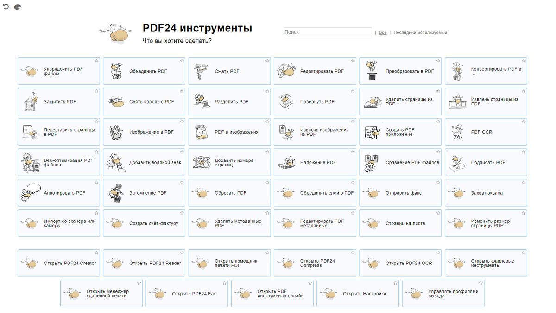Launch Открыть PDF24 Reader
Image resolution: width=556 pixels, height=313 pixels.
(144, 263)
